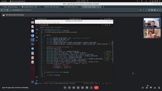Click the VS Code accounts icon

pos(37,77)
